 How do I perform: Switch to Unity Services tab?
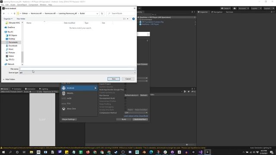click(x=229, y=12)
